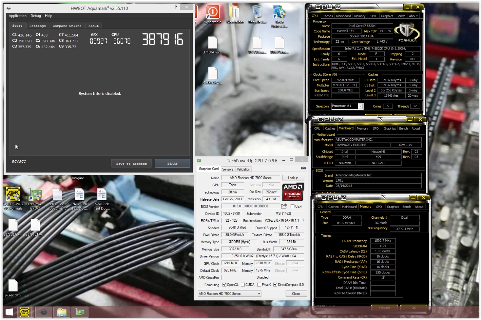The image size is (481, 320).
Task: Click the Core Speed 4798.9 MHz value
Action: 345,80
